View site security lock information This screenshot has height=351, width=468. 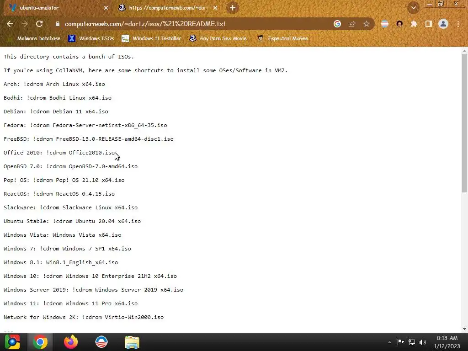[58, 24]
